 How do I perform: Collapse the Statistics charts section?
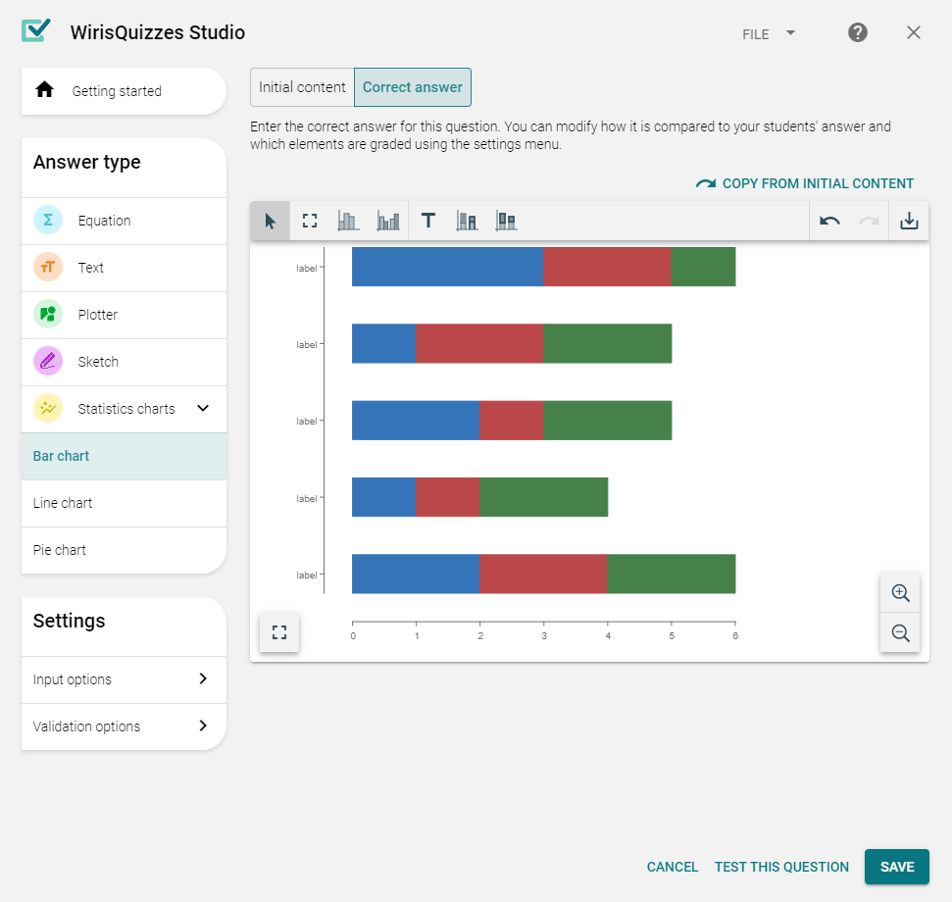click(x=203, y=409)
